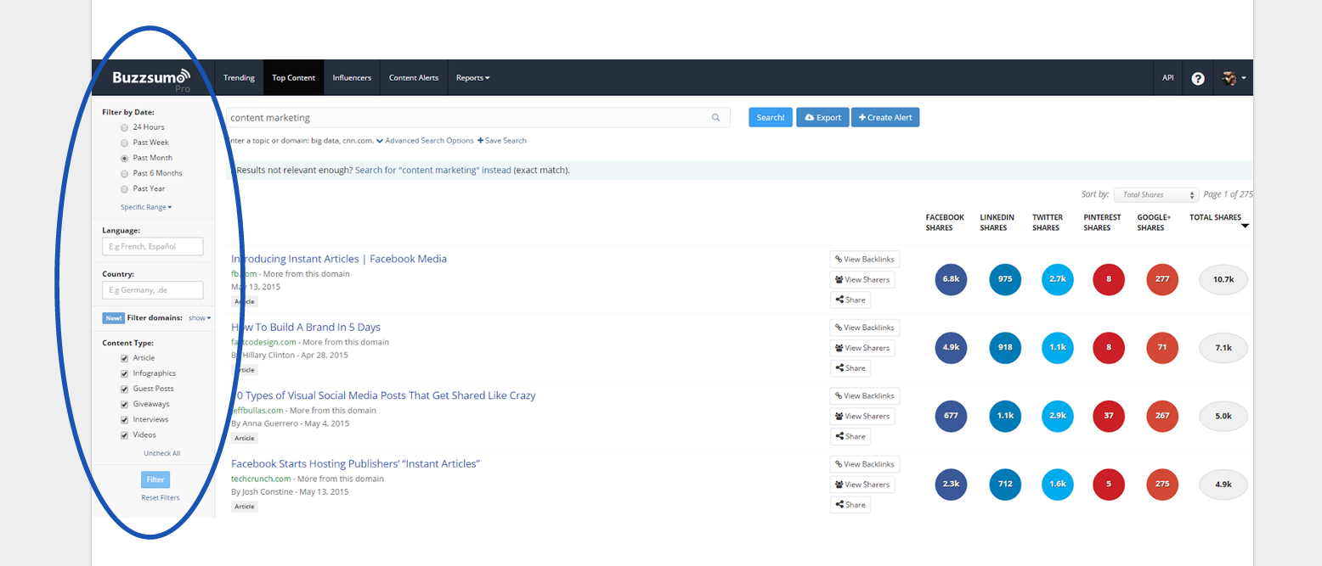View total shares 5.0k bubble
Viewport: 1322px width, 566px height.
pos(1223,416)
